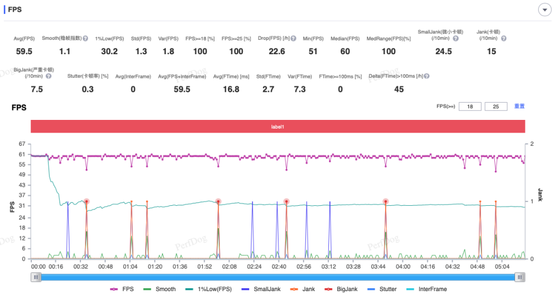The image size is (555, 294).
Task: Toggle Jank legend entry
Action: 302,289
